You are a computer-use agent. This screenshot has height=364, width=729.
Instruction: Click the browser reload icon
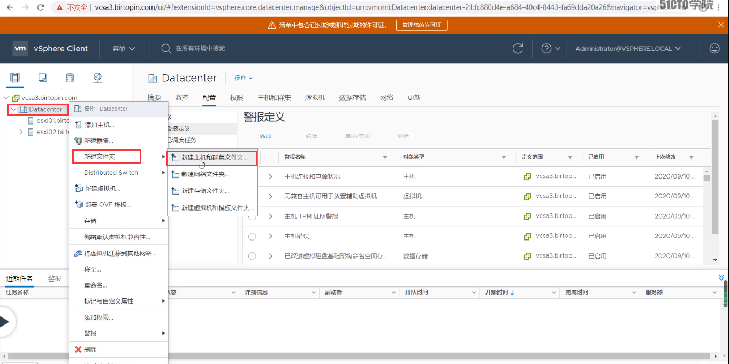[x=41, y=7]
